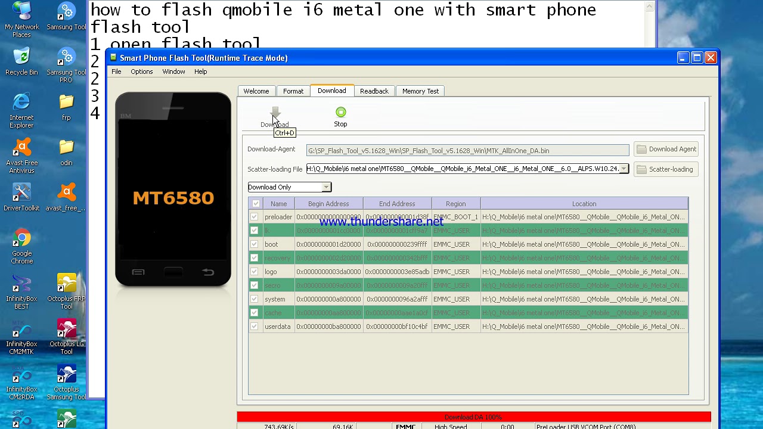Click Flash Tool title bar app icon

pos(113,58)
